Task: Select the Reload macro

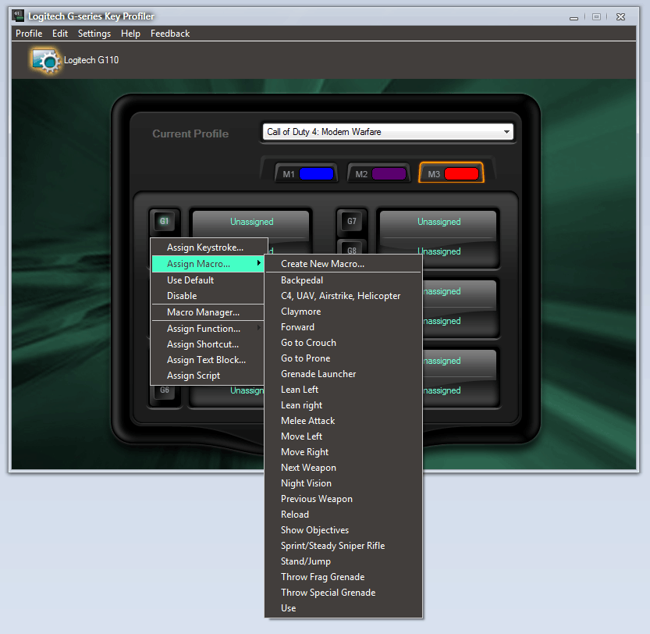Action: tap(343, 515)
